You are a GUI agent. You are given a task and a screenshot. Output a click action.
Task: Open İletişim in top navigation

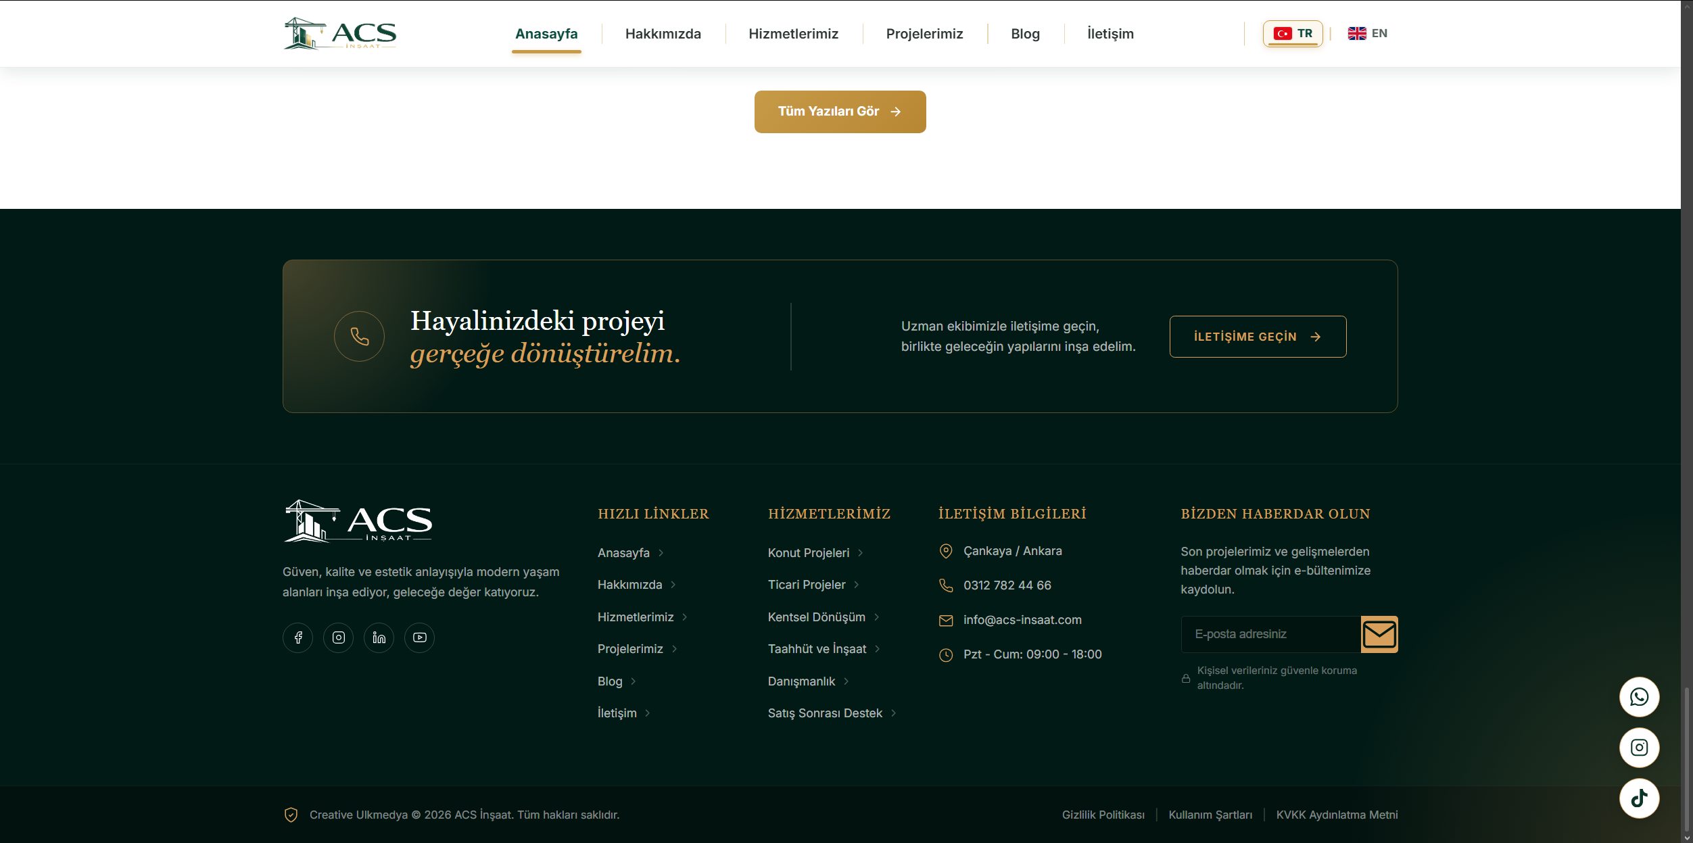point(1110,34)
